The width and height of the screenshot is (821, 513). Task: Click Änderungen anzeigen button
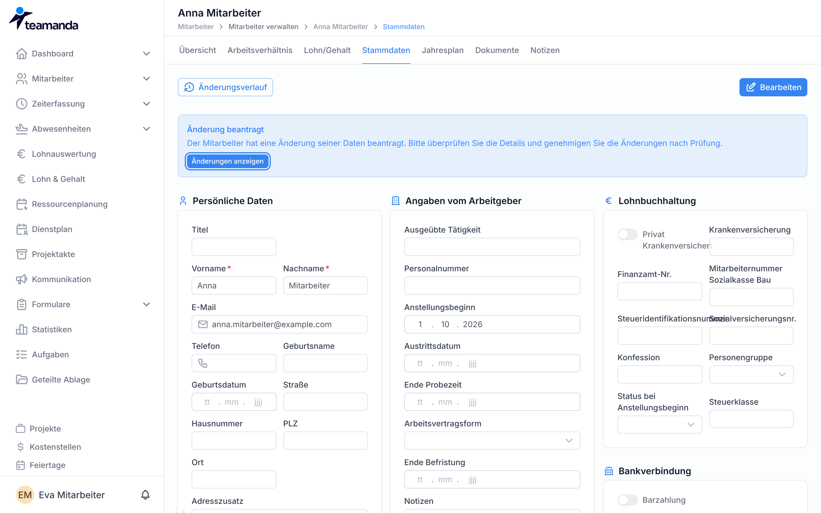click(227, 161)
